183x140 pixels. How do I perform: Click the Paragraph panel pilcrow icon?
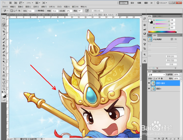(x=145, y=54)
